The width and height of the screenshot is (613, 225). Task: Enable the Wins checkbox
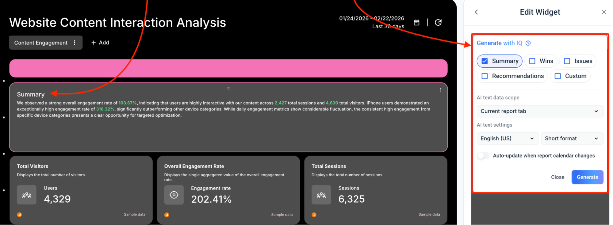pos(532,61)
